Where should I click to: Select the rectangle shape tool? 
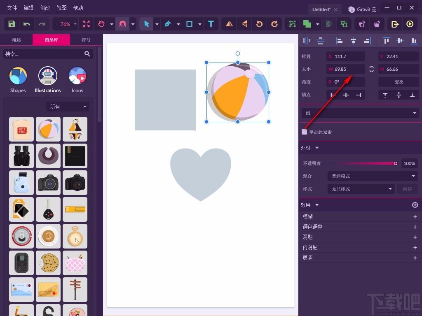click(x=190, y=24)
